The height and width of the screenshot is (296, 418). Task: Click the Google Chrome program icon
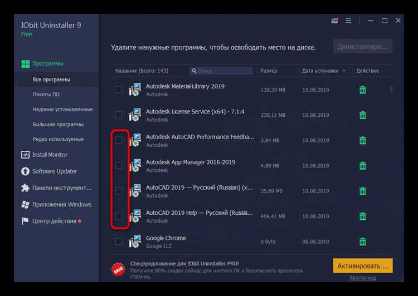point(135,241)
